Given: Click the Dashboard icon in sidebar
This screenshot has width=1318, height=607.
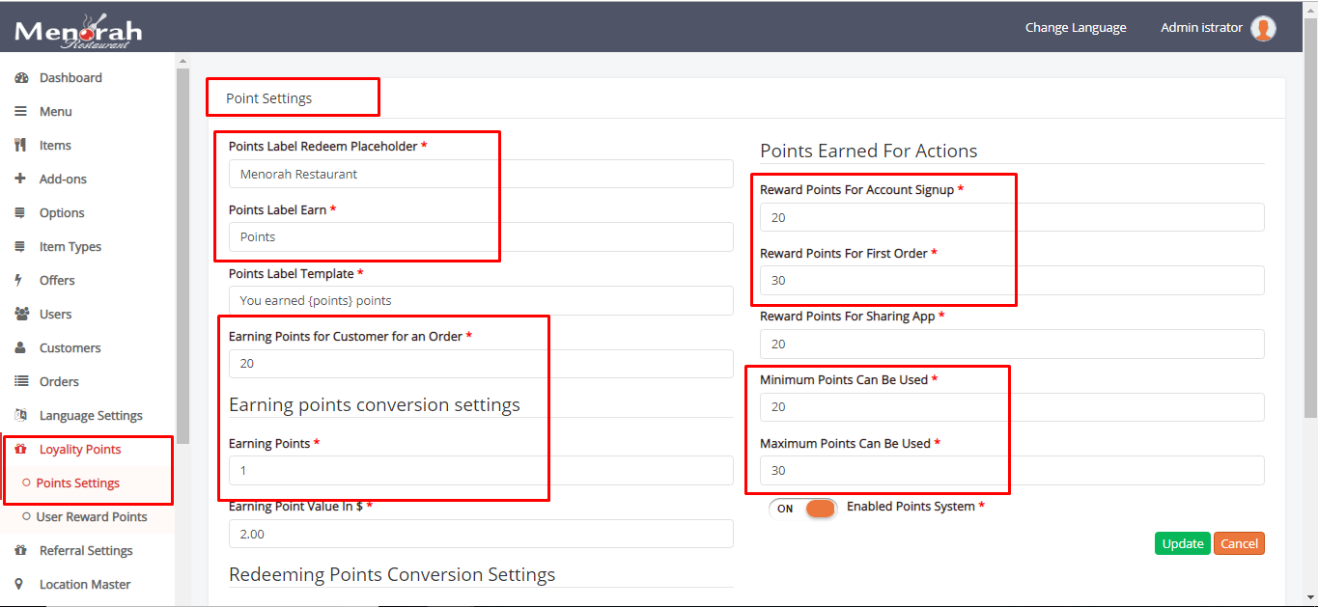Looking at the screenshot, I should [20, 78].
